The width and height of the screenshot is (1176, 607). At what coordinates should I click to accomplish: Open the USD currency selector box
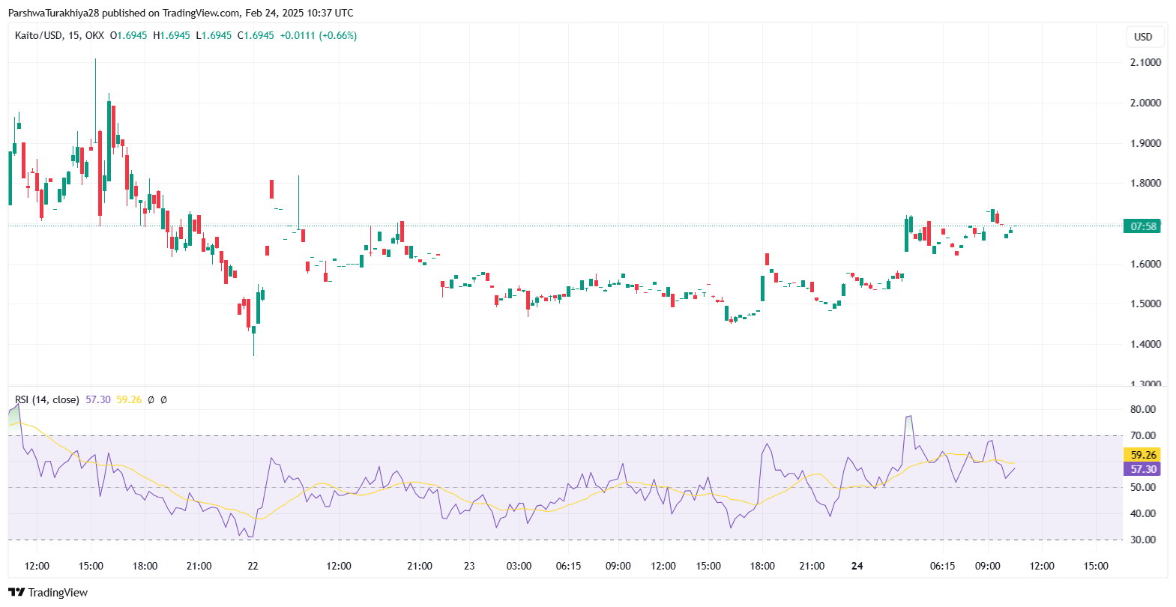(x=1143, y=37)
